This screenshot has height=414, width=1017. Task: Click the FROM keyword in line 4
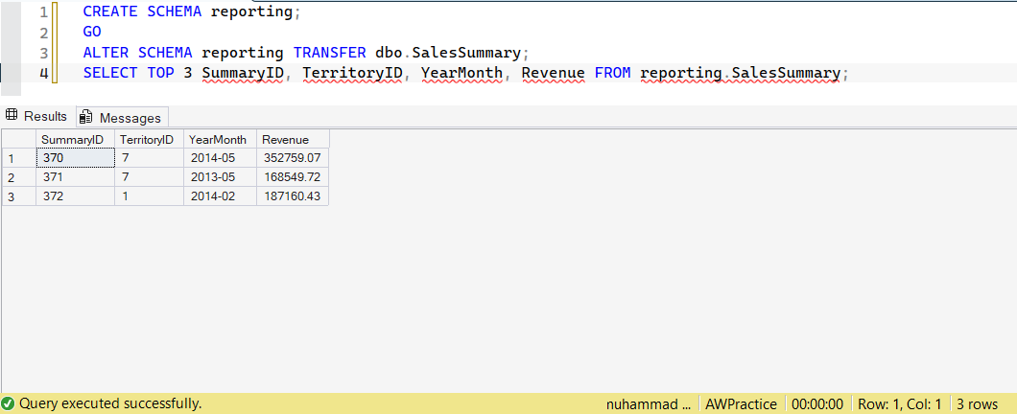click(612, 73)
